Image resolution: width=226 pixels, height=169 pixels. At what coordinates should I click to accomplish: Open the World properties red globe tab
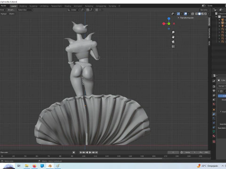(x=214, y=104)
